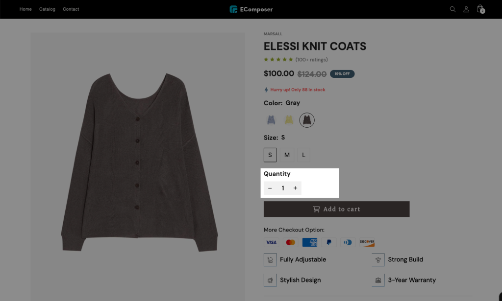502x301 pixels.
Task: Click the American Express payment icon
Action: [x=310, y=242]
